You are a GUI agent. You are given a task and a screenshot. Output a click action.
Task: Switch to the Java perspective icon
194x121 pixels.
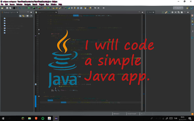point(191,8)
